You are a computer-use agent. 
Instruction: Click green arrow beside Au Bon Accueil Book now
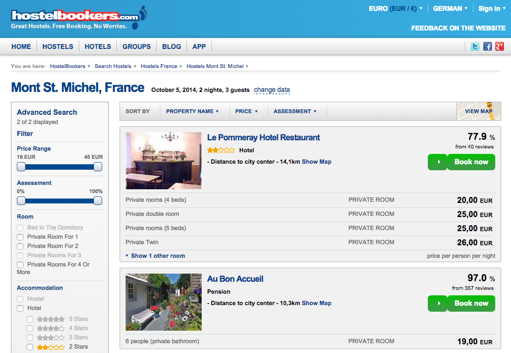[438, 304]
